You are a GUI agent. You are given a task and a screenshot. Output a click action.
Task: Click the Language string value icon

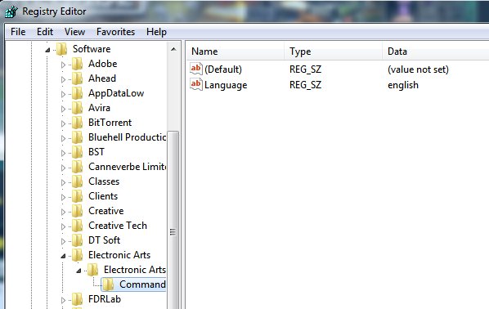tap(196, 84)
